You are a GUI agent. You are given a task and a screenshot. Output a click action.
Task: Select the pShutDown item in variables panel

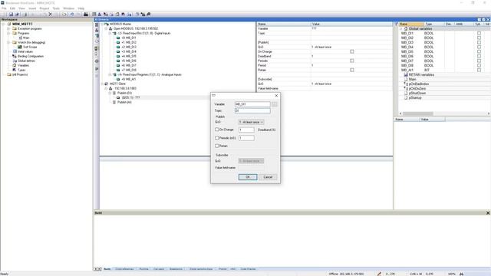(417, 93)
